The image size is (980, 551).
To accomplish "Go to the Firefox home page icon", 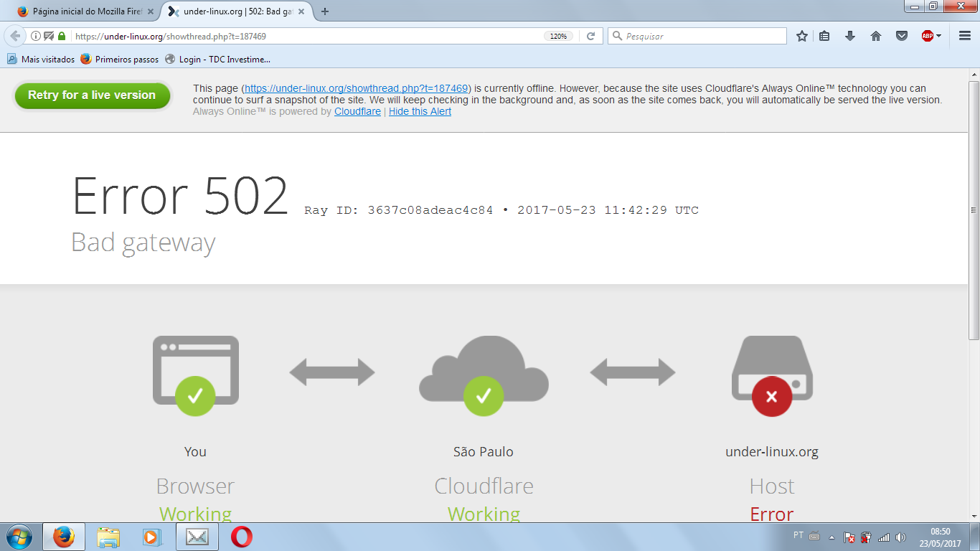I will pyautogui.click(x=876, y=36).
